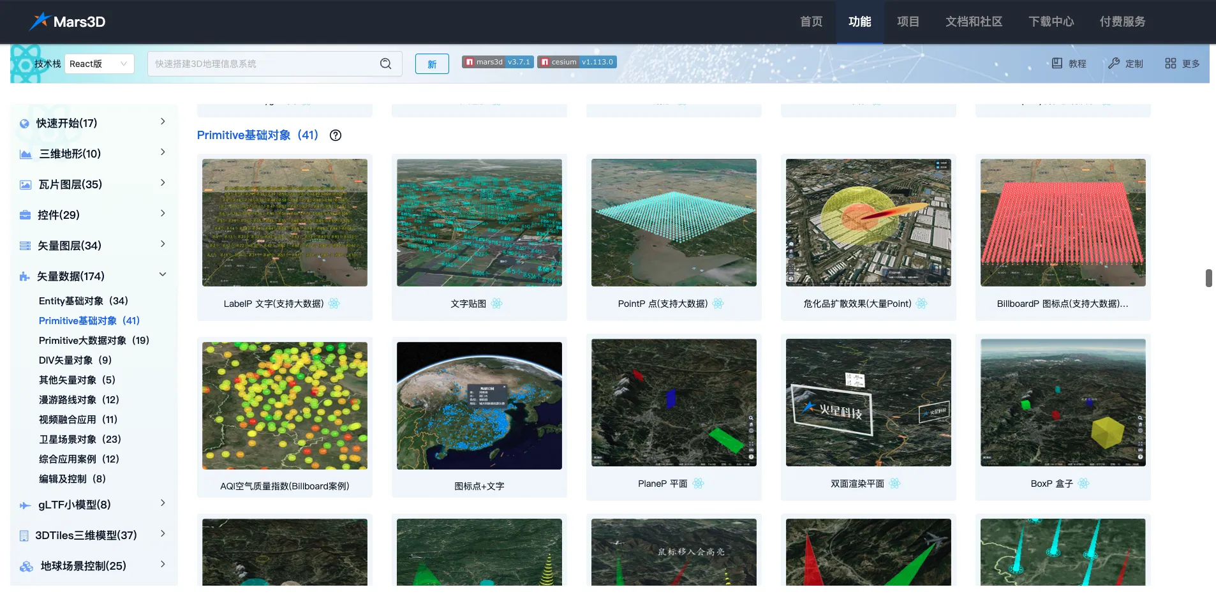The image size is (1216, 608).
Task: Click React icon next to 危化品扩散效果
Action: tap(921, 304)
